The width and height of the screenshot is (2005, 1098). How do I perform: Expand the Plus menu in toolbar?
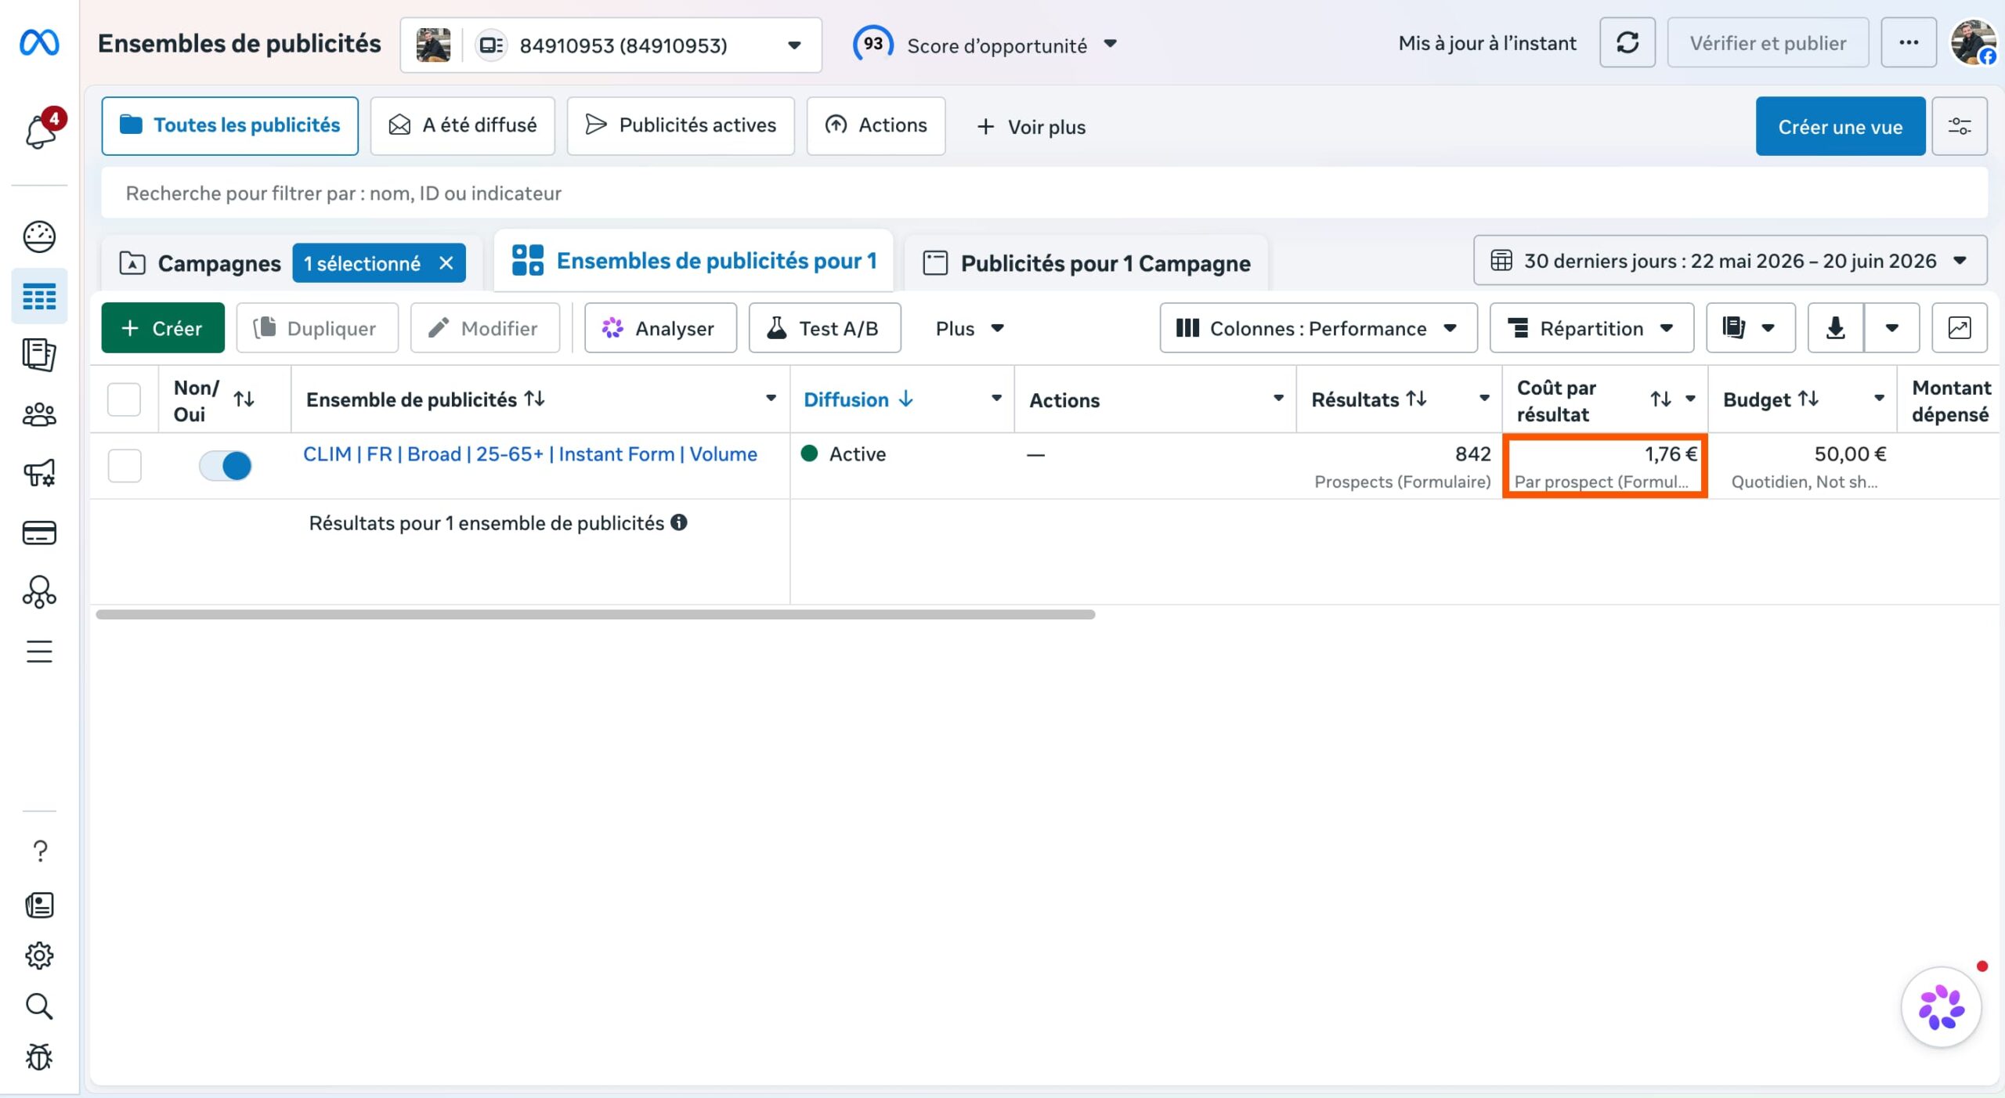(x=970, y=328)
